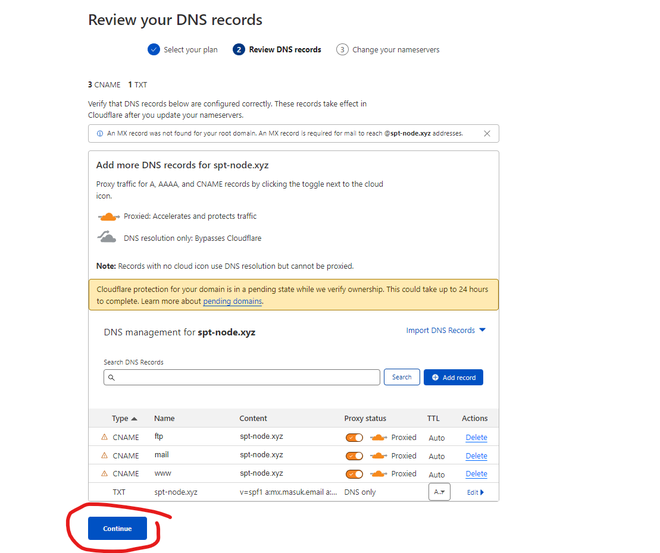Toggle proxy status for ftp record
Image resolution: width=660 pixels, height=553 pixels.
coord(354,437)
